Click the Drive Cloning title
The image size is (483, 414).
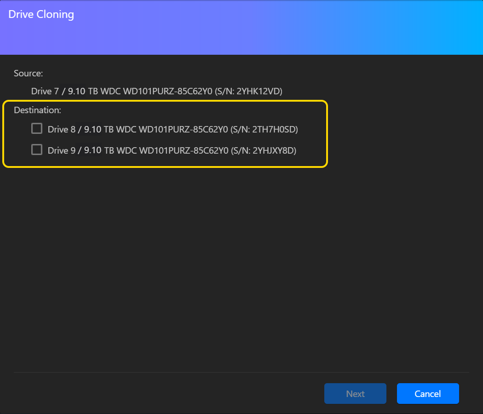(41, 14)
